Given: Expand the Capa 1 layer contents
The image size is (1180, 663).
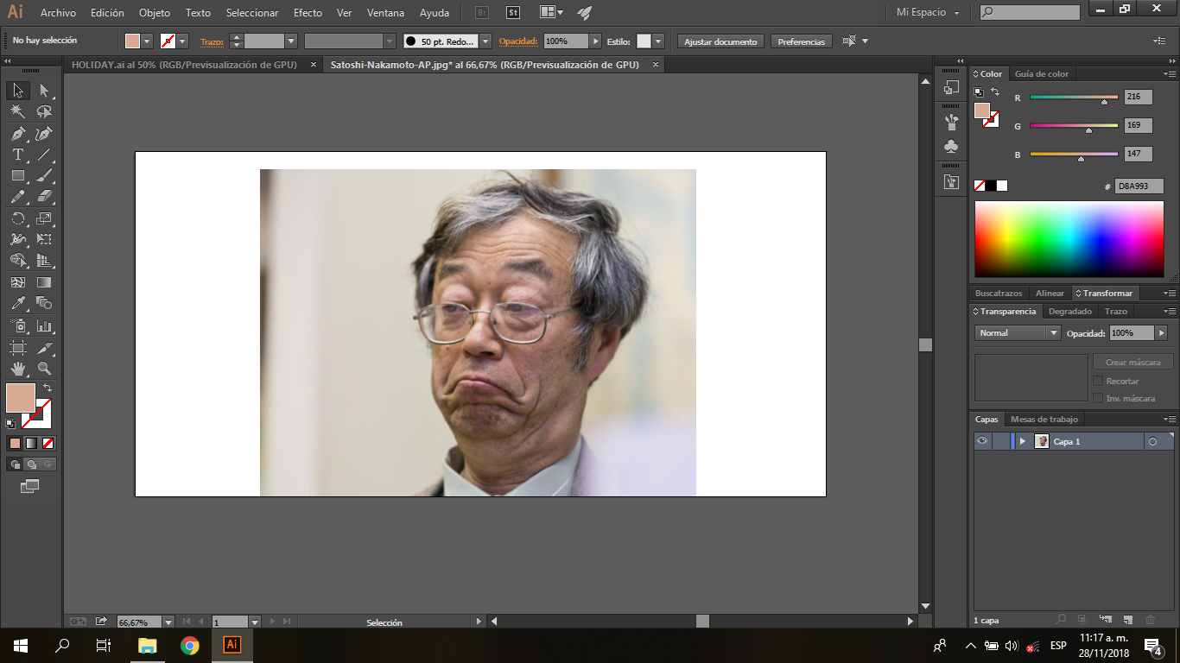Looking at the screenshot, I should coord(1023,441).
